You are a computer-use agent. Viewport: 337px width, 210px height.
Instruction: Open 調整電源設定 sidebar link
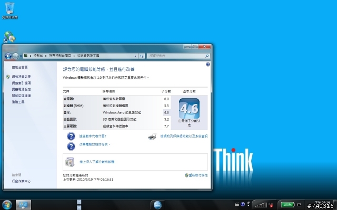point(21,89)
